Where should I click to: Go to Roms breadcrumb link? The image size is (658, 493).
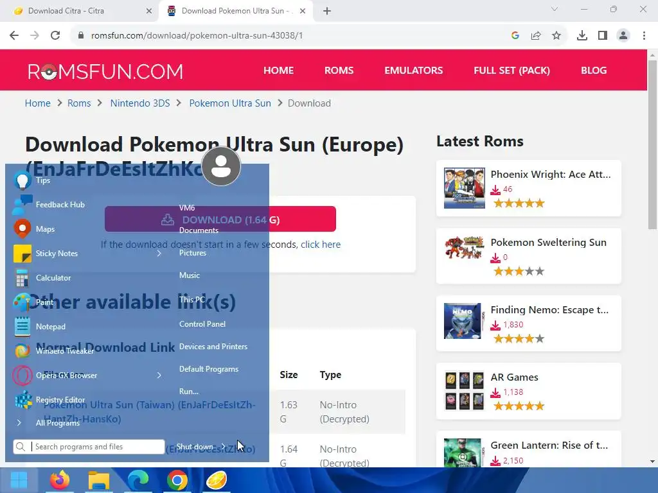79,103
